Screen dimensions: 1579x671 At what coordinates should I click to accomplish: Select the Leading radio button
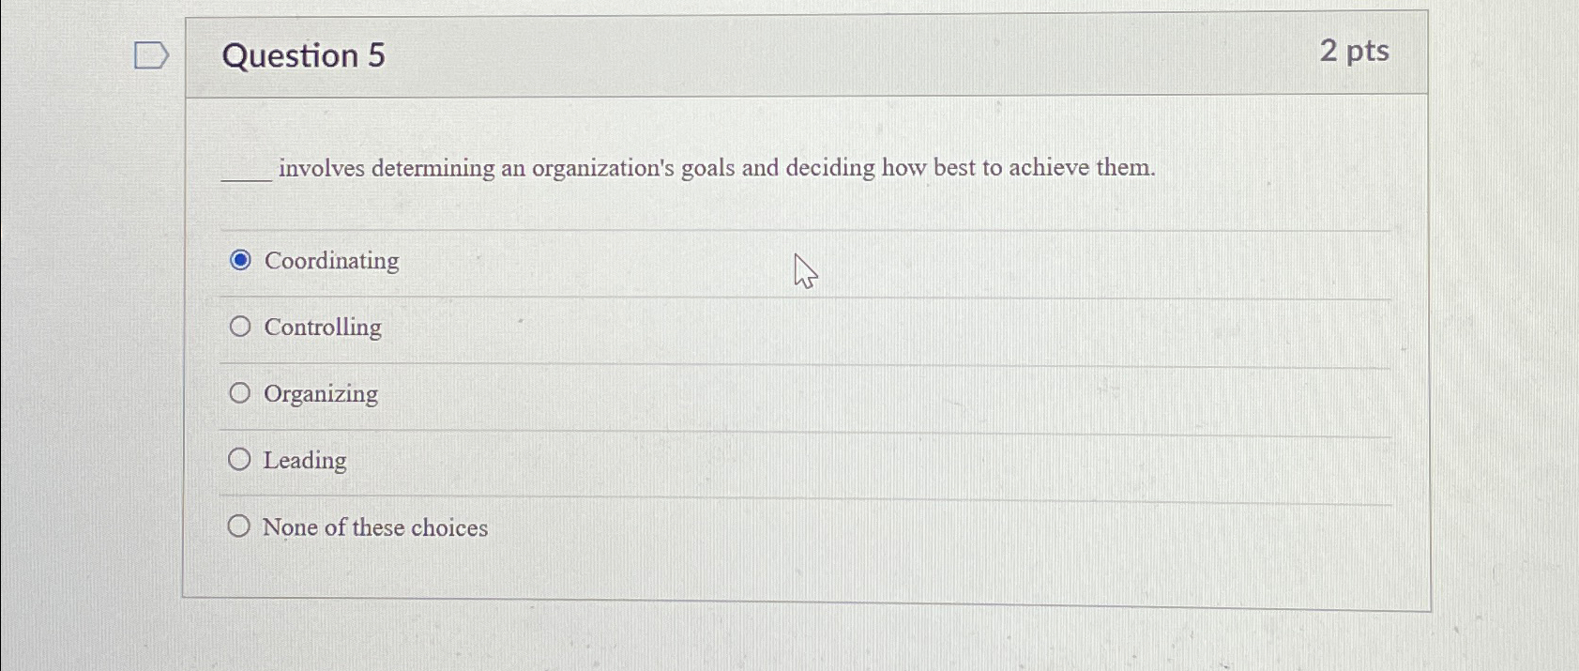point(241,459)
